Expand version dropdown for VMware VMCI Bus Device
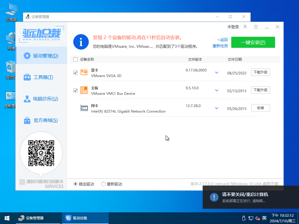This screenshot has width=299, height=224. (x=216, y=90)
